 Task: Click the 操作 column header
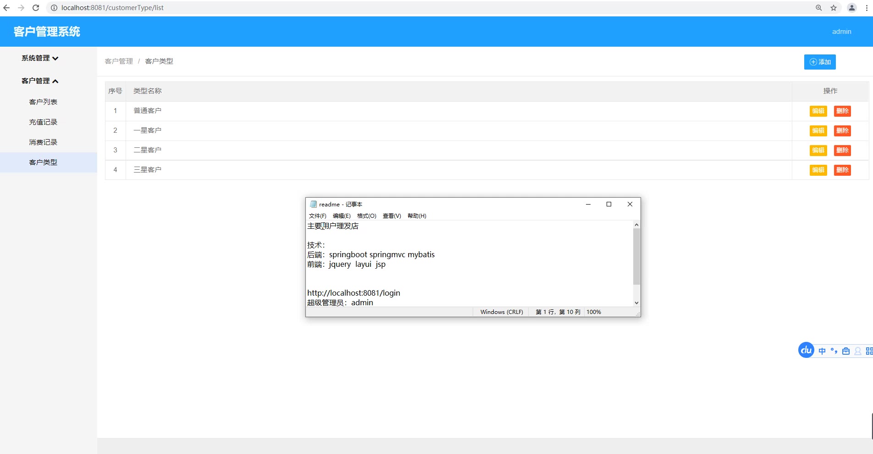[830, 91]
